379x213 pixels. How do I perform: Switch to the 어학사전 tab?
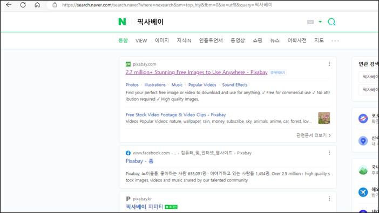point(297,40)
